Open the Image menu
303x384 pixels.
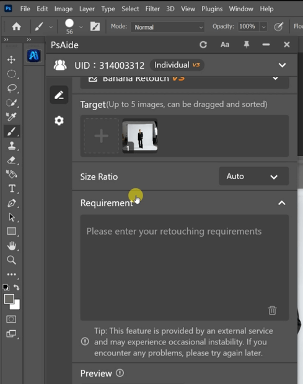point(63,9)
